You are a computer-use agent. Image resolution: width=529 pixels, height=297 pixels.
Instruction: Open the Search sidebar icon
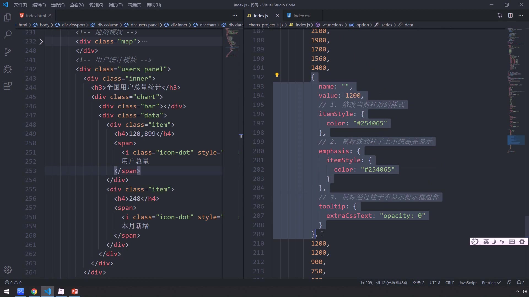8,34
